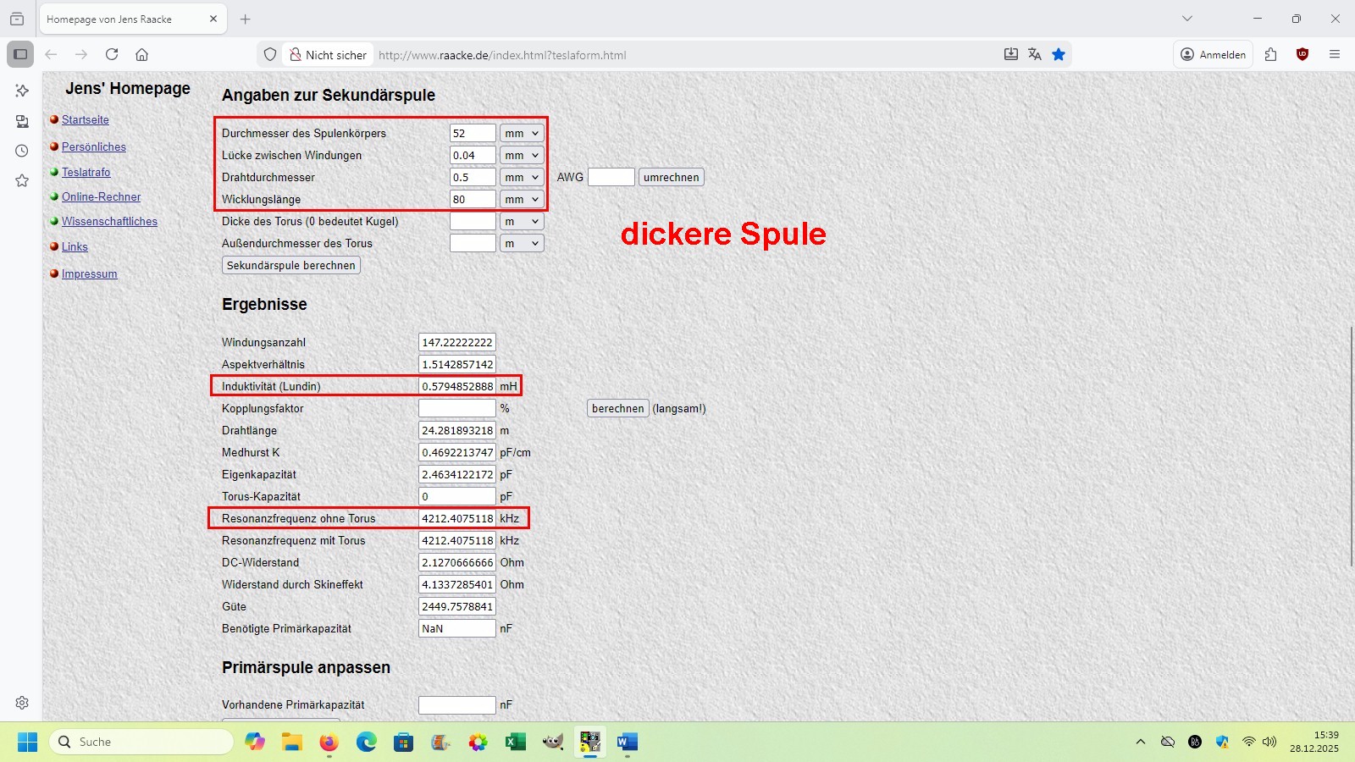This screenshot has height=762, width=1355.
Task: Click the taskbar 'Suche' search box
Action: pos(141,742)
